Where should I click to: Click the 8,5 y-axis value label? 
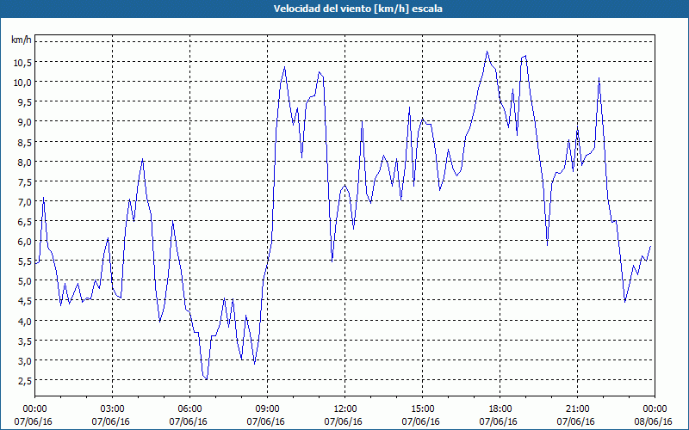point(24,142)
